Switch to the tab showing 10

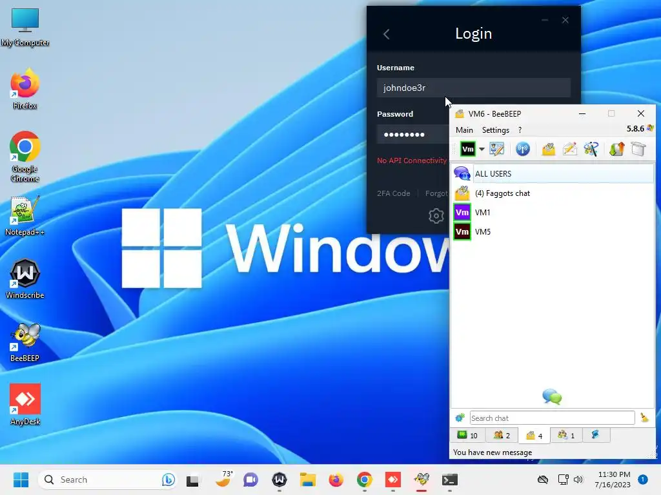pos(467,435)
